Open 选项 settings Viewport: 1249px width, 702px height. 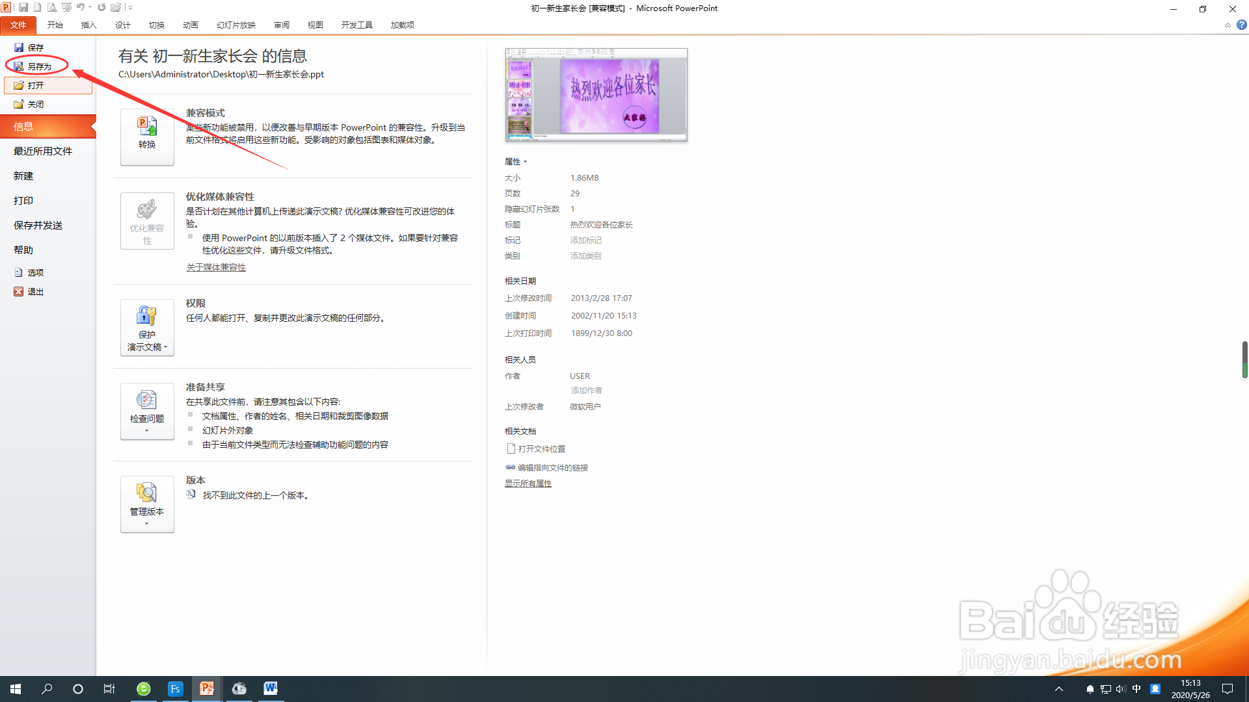29,272
